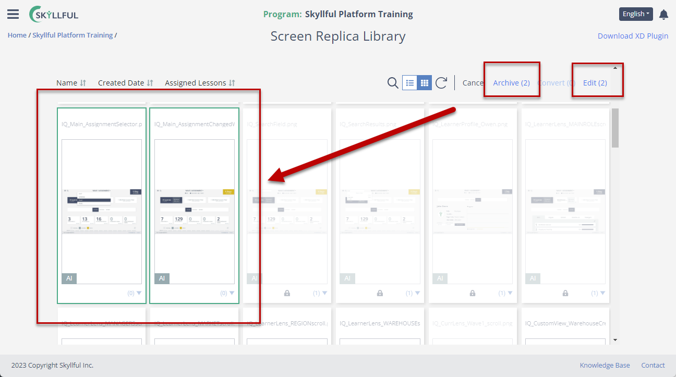Viewport: 676px width, 377px height.
Task: Select the IQ_SearchResults.png thumbnail
Action: tap(380, 212)
